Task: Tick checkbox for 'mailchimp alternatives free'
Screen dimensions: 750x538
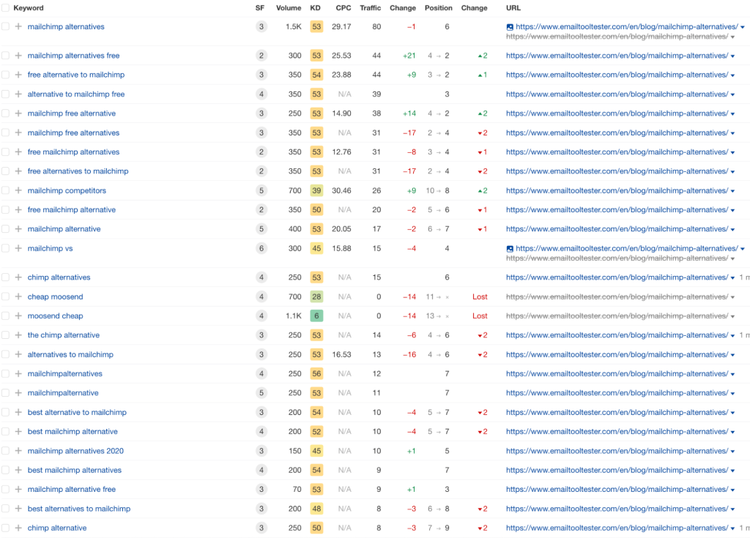Action: pyautogui.click(x=5, y=56)
